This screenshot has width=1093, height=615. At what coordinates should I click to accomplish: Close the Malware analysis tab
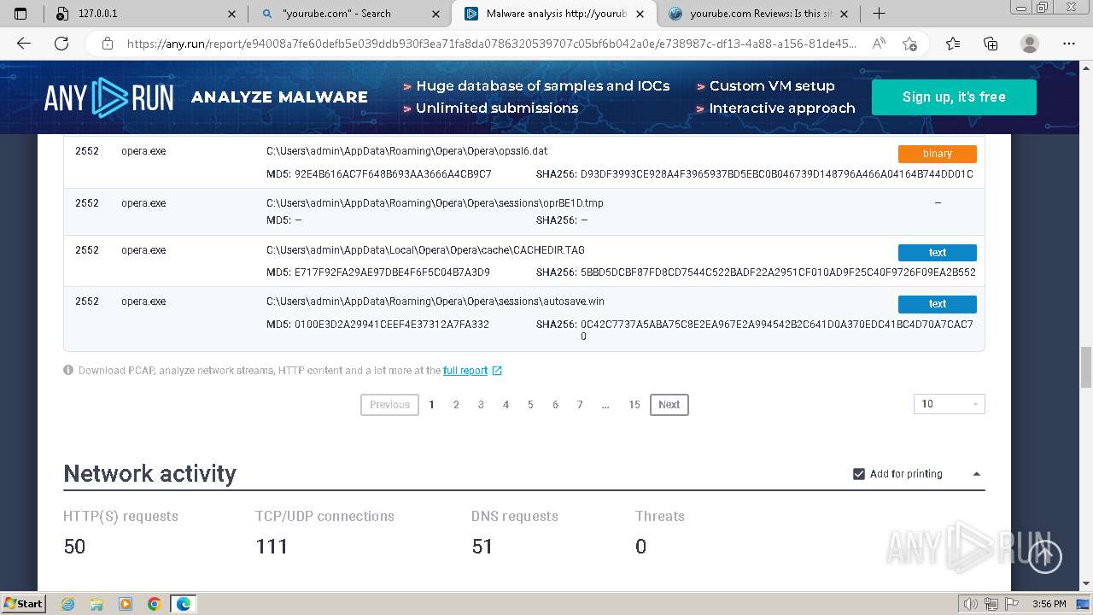pyautogui.click(x=640, y=14)
